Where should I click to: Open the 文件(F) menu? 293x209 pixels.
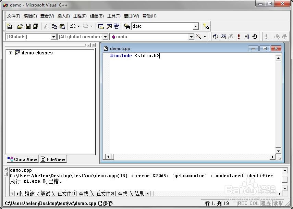13,16
